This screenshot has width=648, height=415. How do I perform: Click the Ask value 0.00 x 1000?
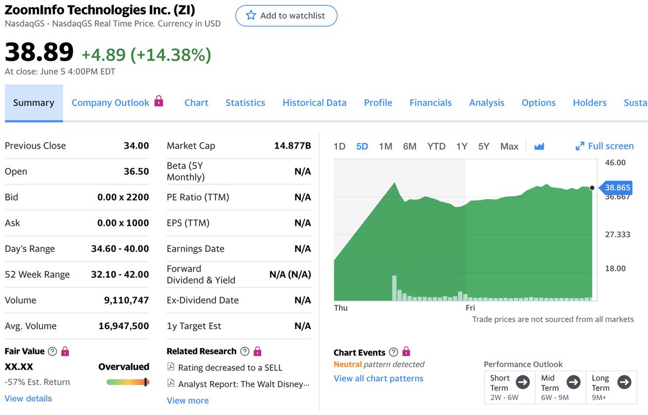[x=123, y=223]
